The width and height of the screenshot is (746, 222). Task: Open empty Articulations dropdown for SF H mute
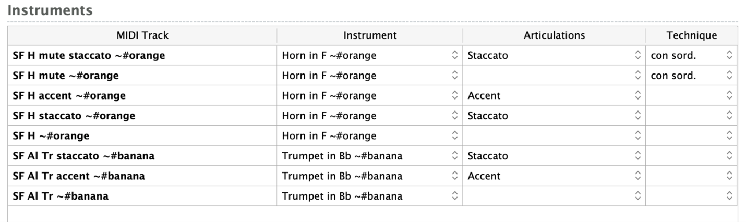pyautogui.click(x=554, y=76)
